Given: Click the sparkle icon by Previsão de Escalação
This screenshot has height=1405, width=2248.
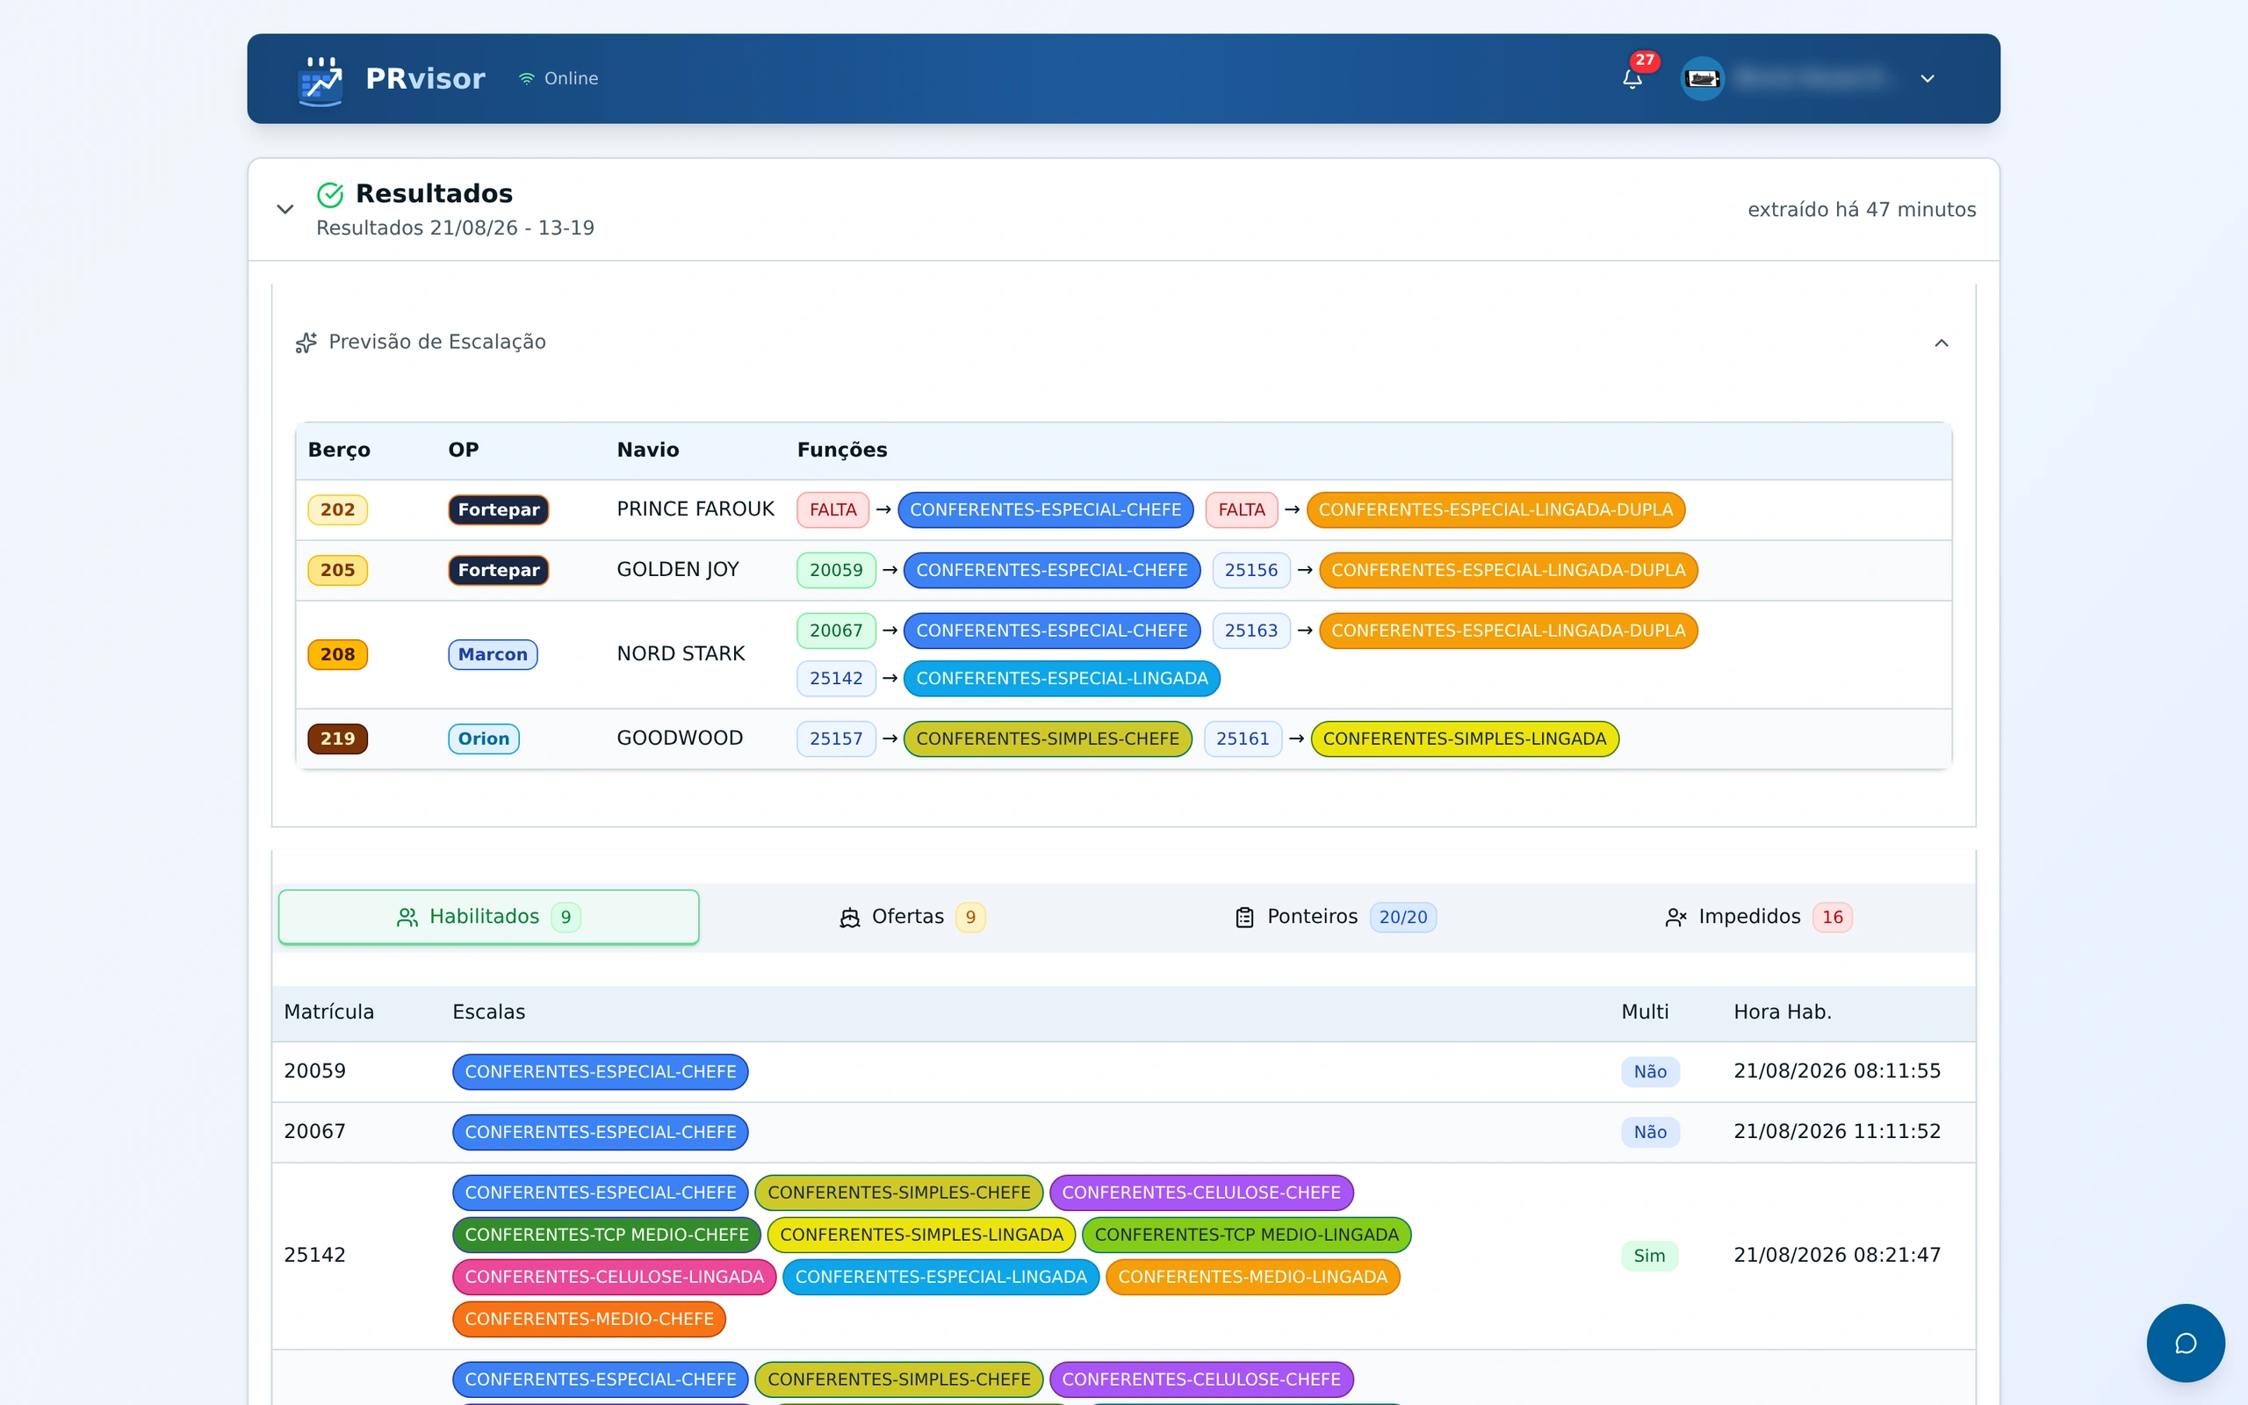Looking at the screenshot, I should [306, 342].
